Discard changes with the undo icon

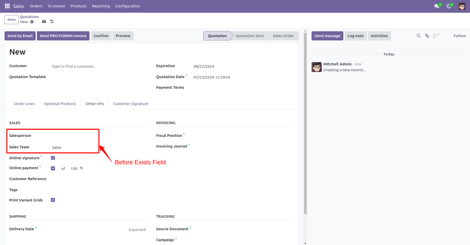click(52, 22)
